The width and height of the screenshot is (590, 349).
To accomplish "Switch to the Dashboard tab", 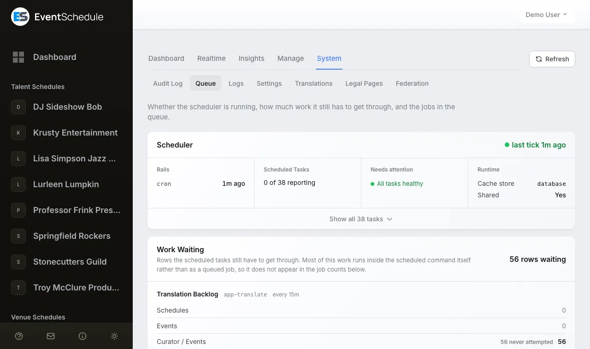I will coord(166,59).
